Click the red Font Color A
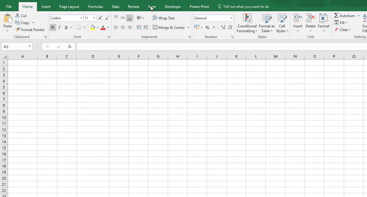The height and width of the screenshot is (197, 367). pyautogui.click(x=103, y=28)
